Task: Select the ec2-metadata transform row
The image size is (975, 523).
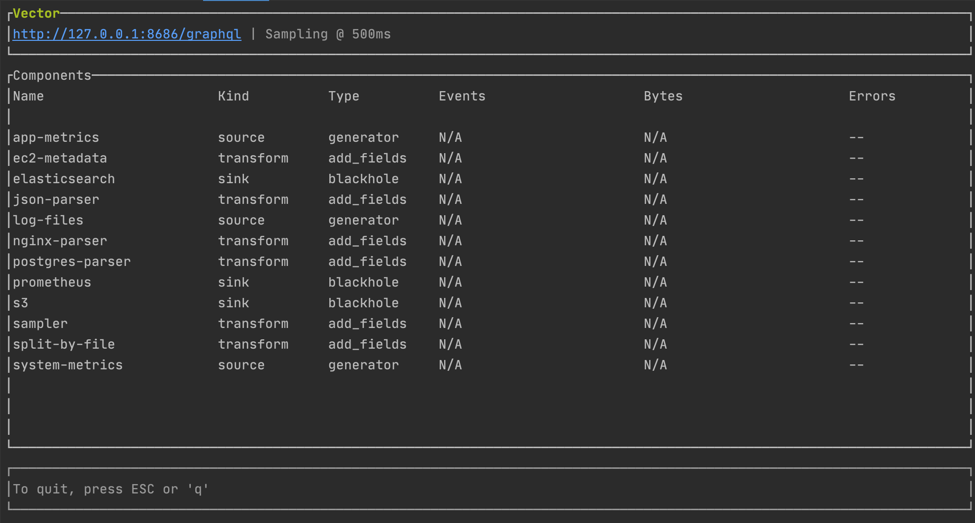Action: [59, 158]
